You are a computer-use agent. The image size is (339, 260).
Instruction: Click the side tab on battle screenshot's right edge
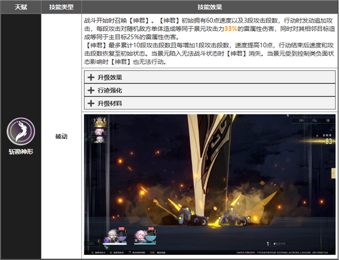333,173
